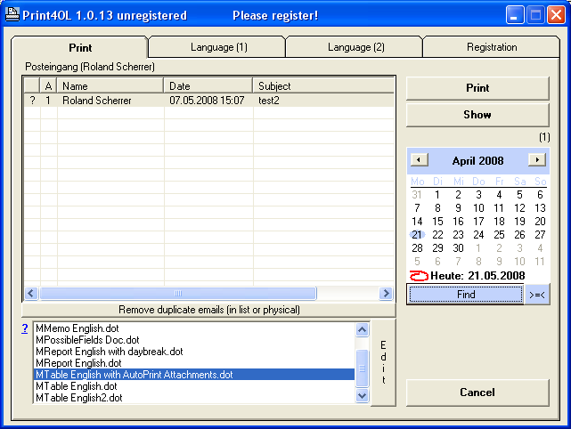Select April 24 in the calendar
The height and width of the screenshot is (429, 571).
pyautogui.click(x=478, y=235)
